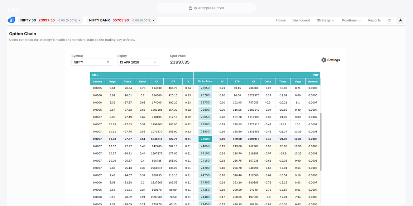Image resolution: width=413 pixels, height=206 pixels.
Task: Pick the 24200 strike price
Action: click(x=205, y=168)
